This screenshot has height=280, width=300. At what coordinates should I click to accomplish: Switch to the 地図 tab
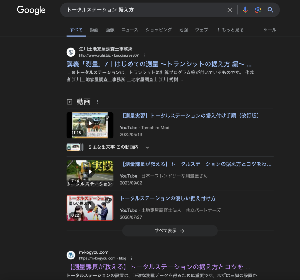click(183, 30)
